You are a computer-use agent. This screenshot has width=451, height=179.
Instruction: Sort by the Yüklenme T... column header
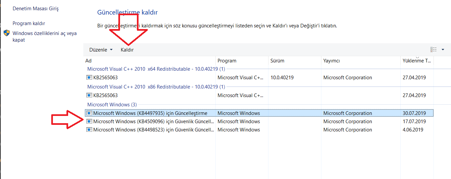pyautogui.click(x=417, y=61)
